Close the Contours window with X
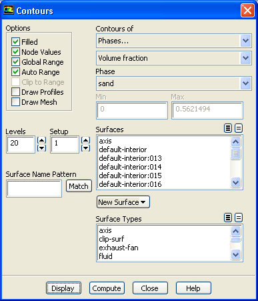Image resolution: width=258 pixels, height=301 pixels. 247,11
